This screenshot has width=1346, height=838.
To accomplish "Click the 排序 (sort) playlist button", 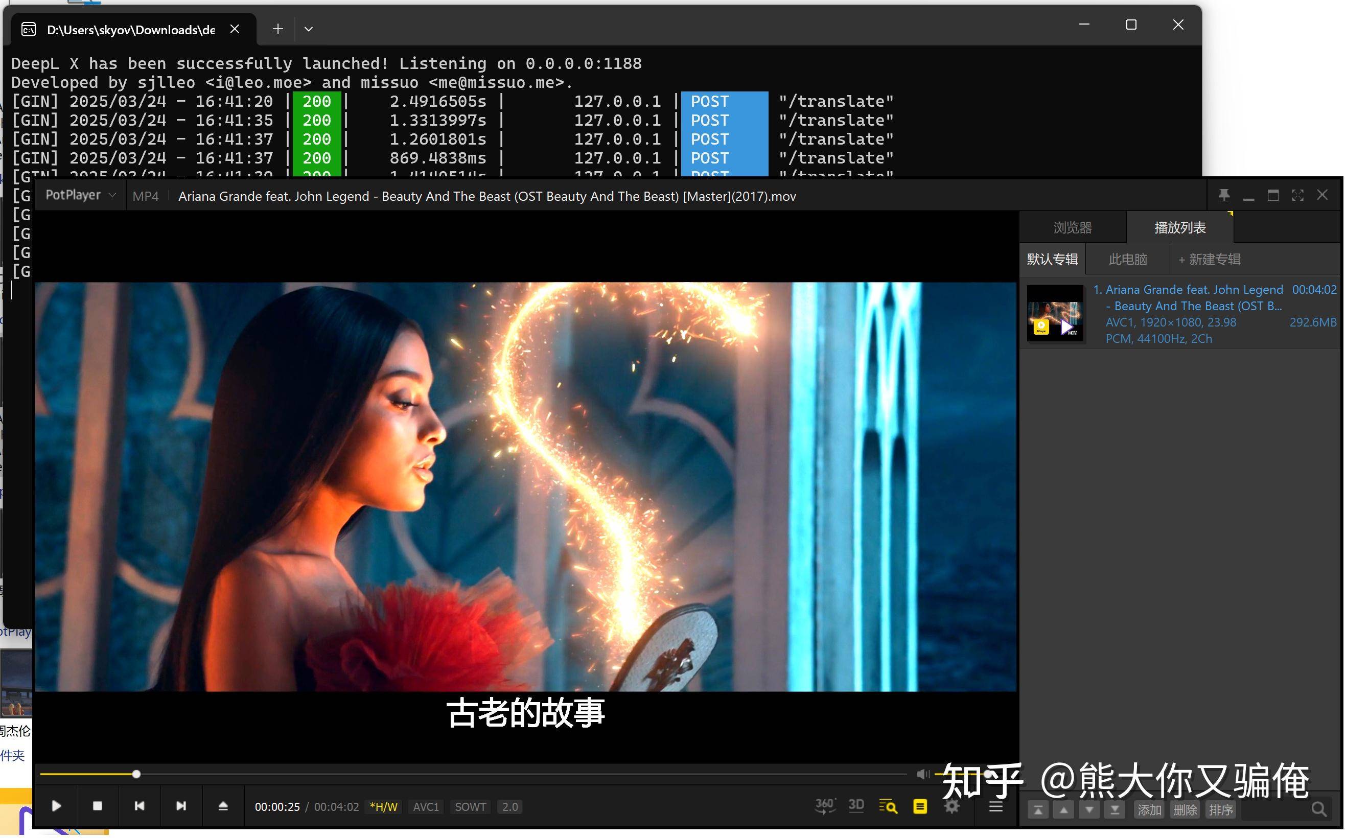I will (x=1221, y=810).
